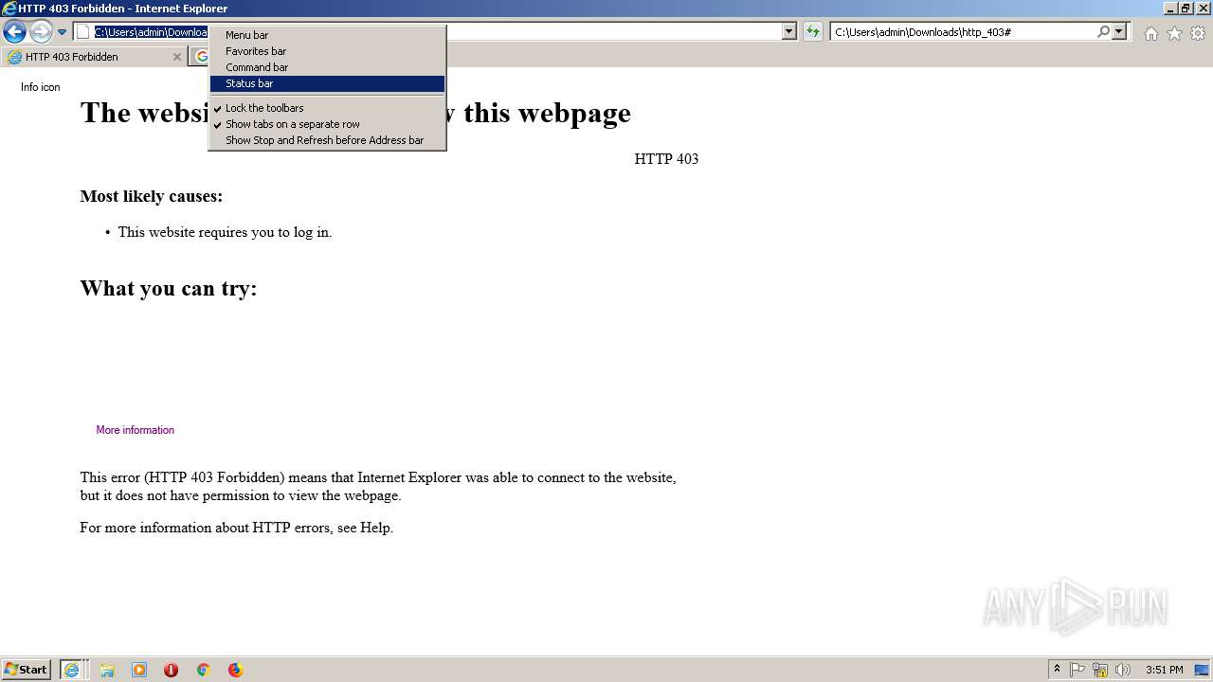Viewport: 1213px width, 682px height.
Task: Select Favorites bar in context menu
Action: click(327, 51)
